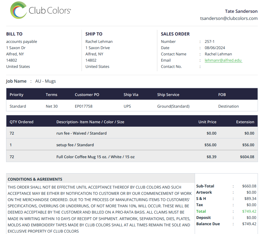Select the Description column header

click(90, 122)
